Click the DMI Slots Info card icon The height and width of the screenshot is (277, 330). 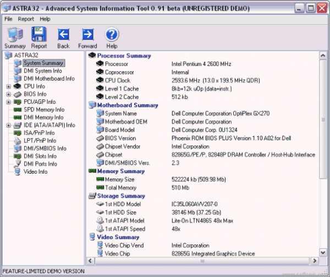[x=18, y=156]
